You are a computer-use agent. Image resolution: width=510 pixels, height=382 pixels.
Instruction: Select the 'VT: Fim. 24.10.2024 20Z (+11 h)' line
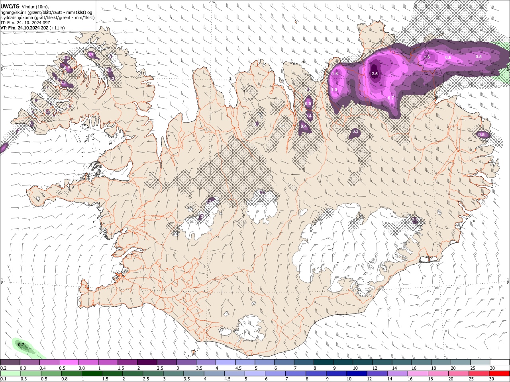click(33, 28)
